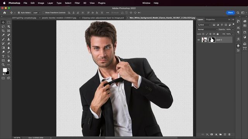The height and width of the screenshot is (139, 248).
Task: Select the Horizontal Type tool
Action: (3, 56)
